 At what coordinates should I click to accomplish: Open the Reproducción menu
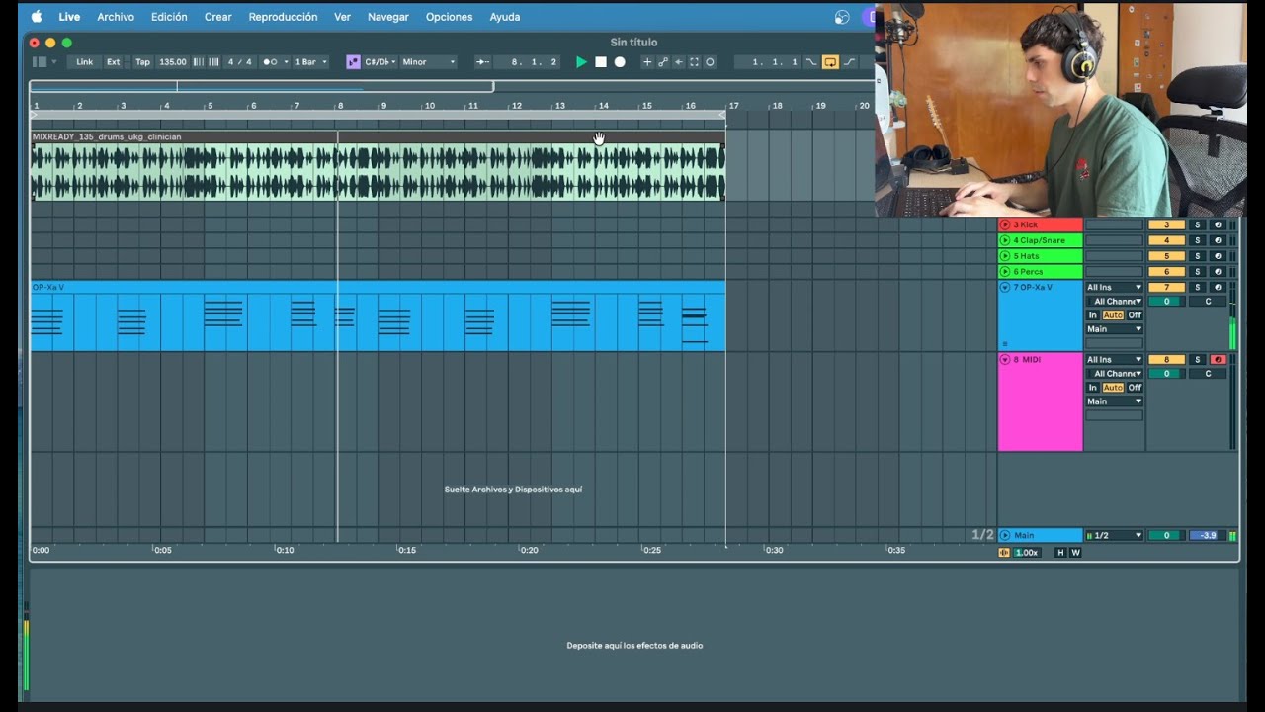coord(283,17)
